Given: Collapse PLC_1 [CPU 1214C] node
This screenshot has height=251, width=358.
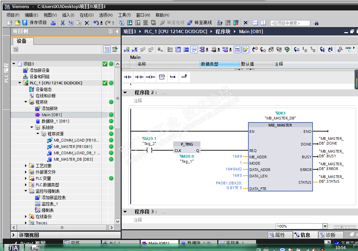Looking at the screenshot, I should click(x=20, y=83).
